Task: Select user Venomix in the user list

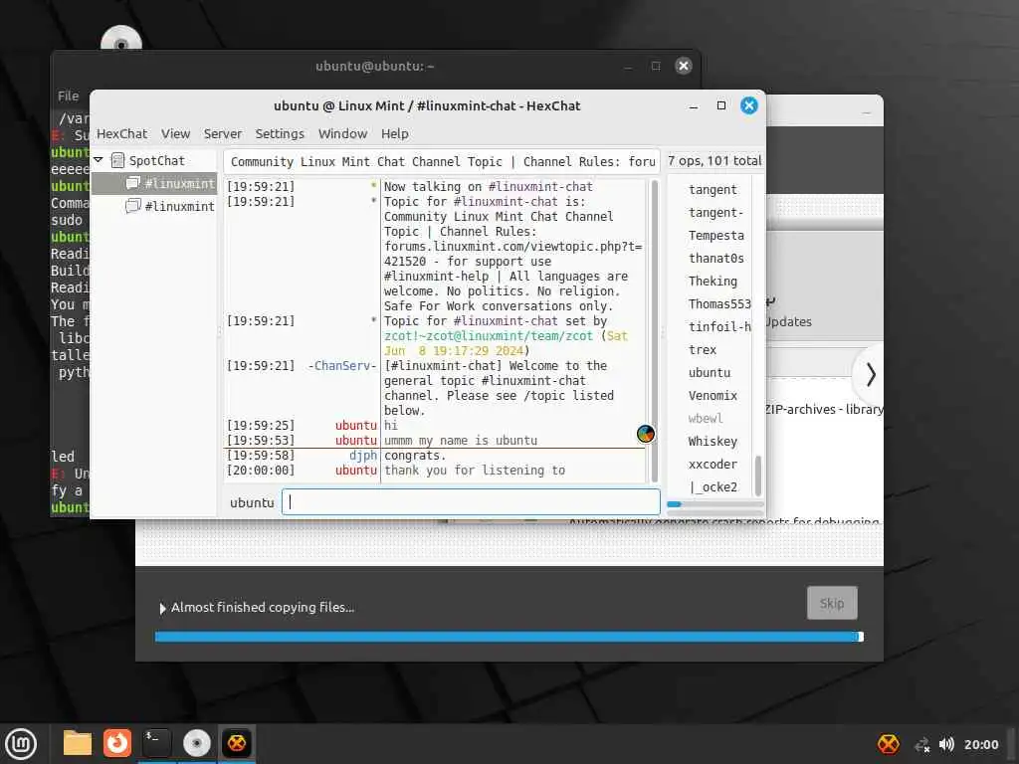Action: pyautogui.click(x=711, y=395)
